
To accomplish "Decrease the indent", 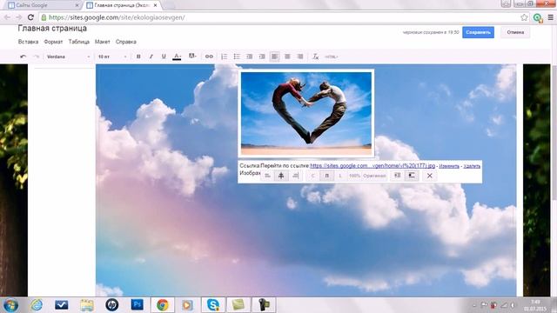I will [x=250, y=57].
